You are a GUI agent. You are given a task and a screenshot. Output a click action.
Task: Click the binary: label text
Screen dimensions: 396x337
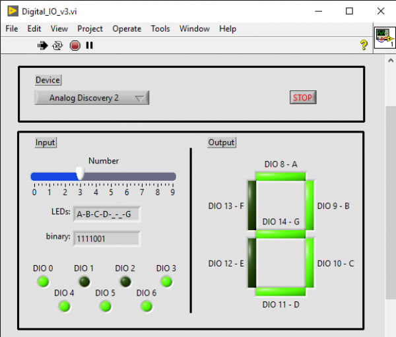58,237
